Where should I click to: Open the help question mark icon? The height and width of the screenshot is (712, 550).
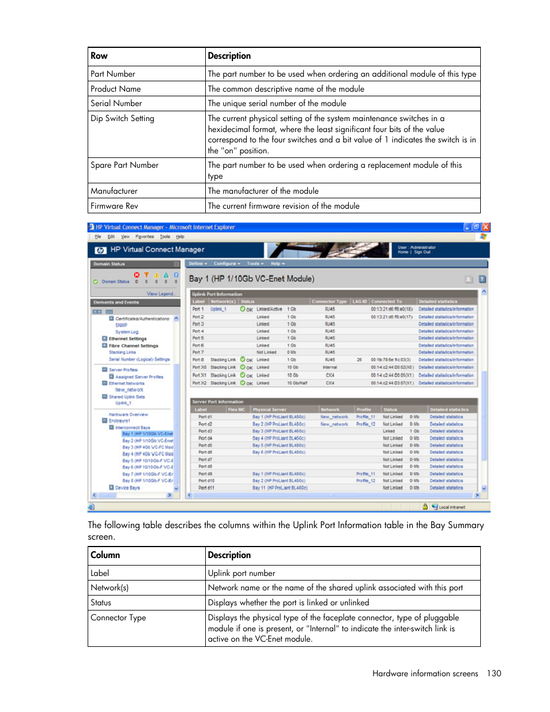click(x=482, y=279)
